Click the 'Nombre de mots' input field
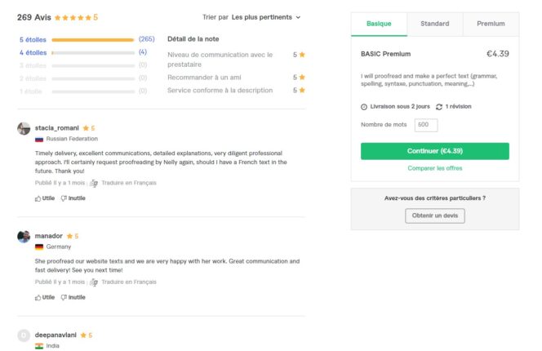 425,125
